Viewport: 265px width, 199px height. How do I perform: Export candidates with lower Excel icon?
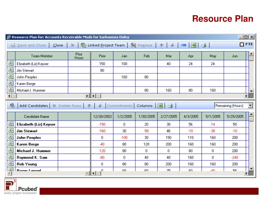[160, 106]
